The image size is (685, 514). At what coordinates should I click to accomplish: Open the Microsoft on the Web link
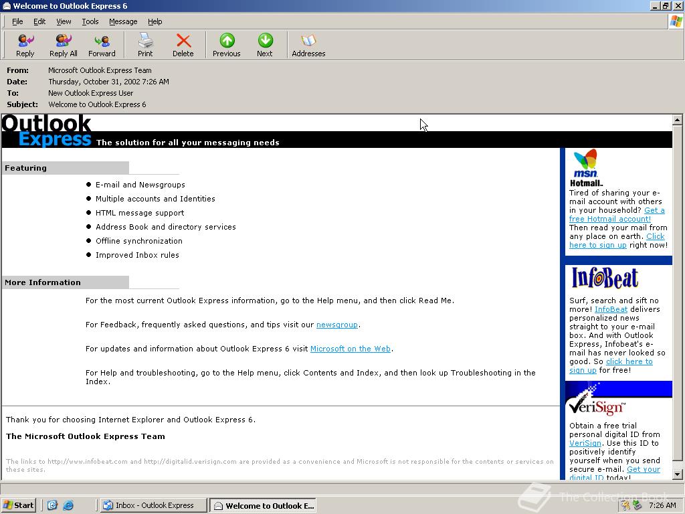(x=351, y=349)
